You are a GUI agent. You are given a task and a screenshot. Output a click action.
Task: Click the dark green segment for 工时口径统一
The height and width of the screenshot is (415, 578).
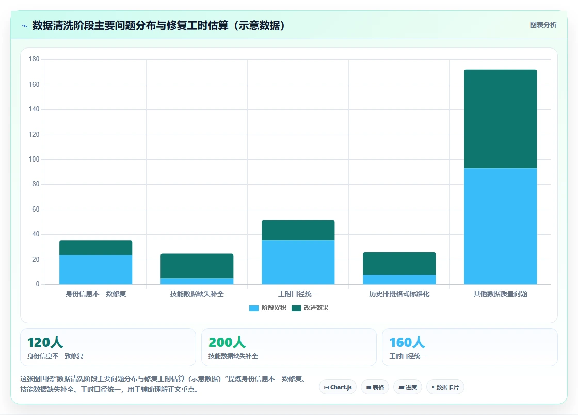click(298, 230)
